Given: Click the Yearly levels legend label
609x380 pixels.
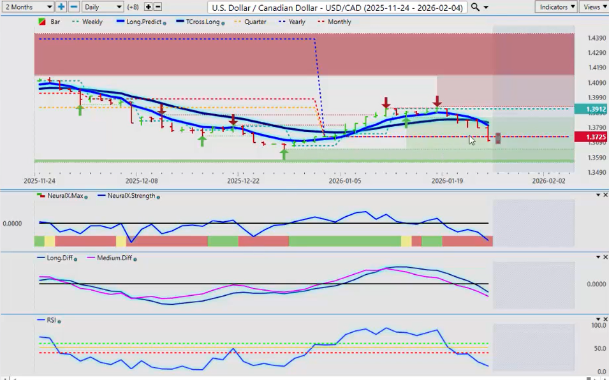Looking at the screenshot, I should (x=297, y=22).
